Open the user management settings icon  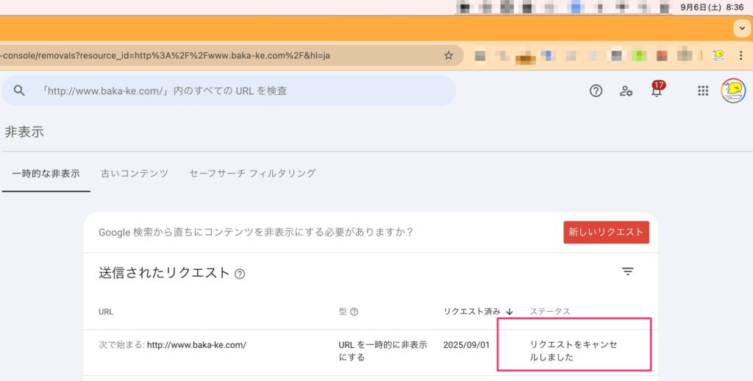point(626,90)
